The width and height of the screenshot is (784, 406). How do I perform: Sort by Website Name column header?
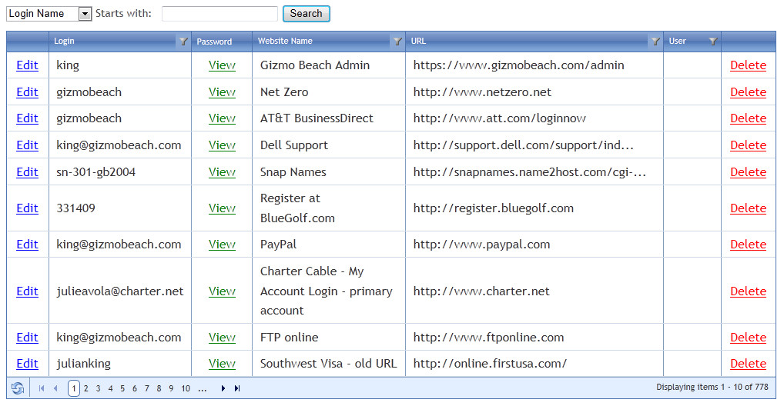[285, 41]
